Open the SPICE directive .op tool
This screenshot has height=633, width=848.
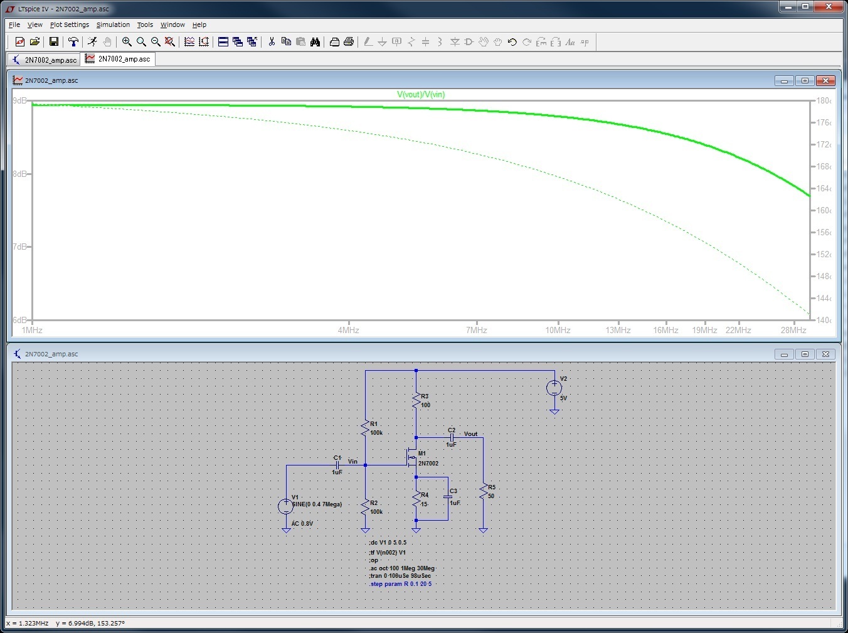(585, 42)
